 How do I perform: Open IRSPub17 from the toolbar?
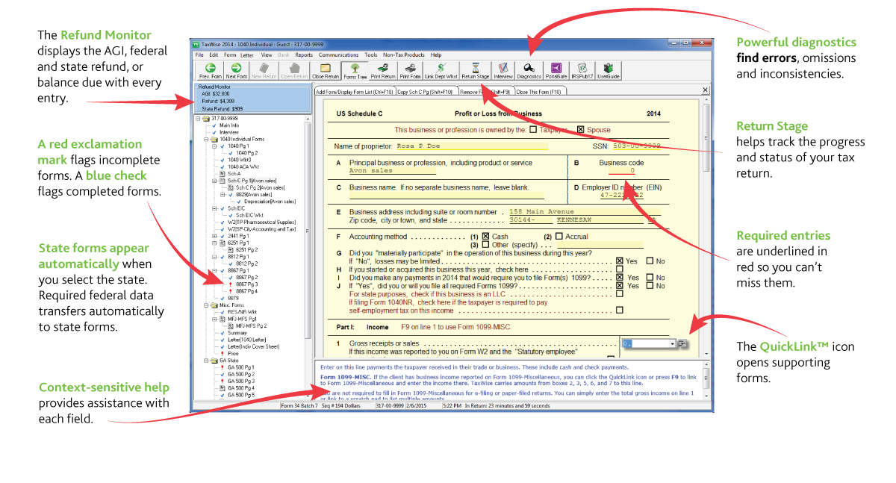[581, 70]
